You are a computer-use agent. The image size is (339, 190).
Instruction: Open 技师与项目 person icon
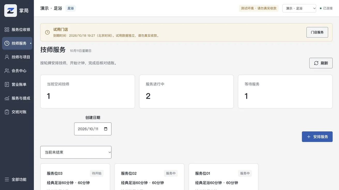(x=7, y=57)
